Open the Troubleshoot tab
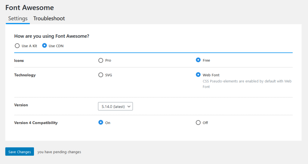The width and height of the screenshot is (308, 164). click(x=49, y=19)
